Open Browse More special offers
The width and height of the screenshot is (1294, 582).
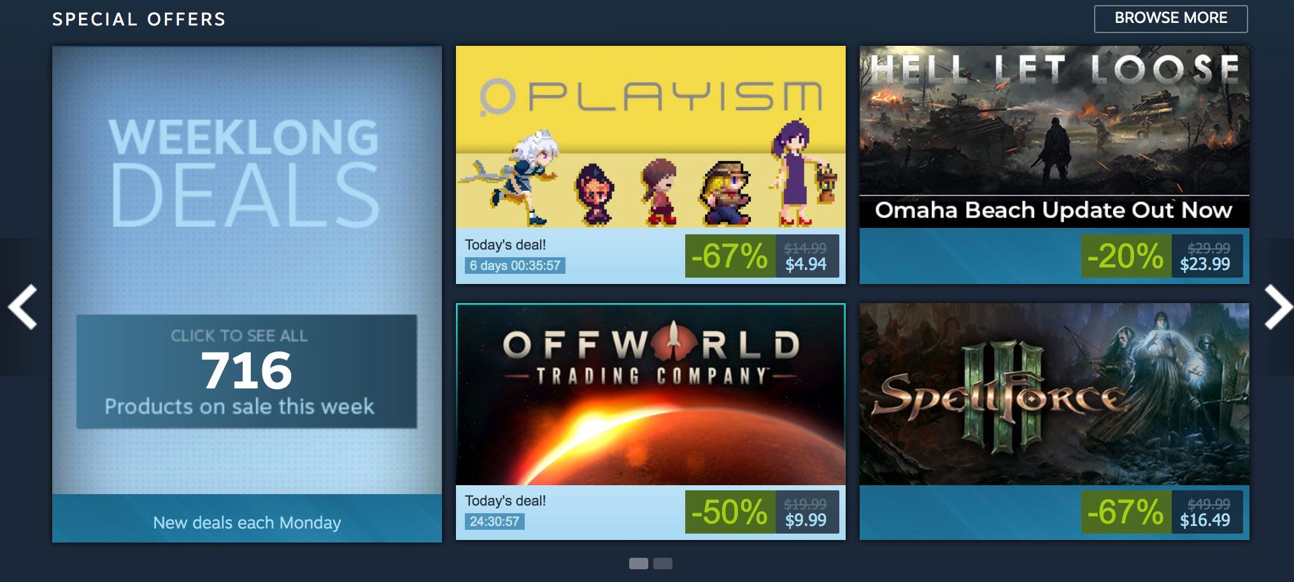click(1170, 18)
